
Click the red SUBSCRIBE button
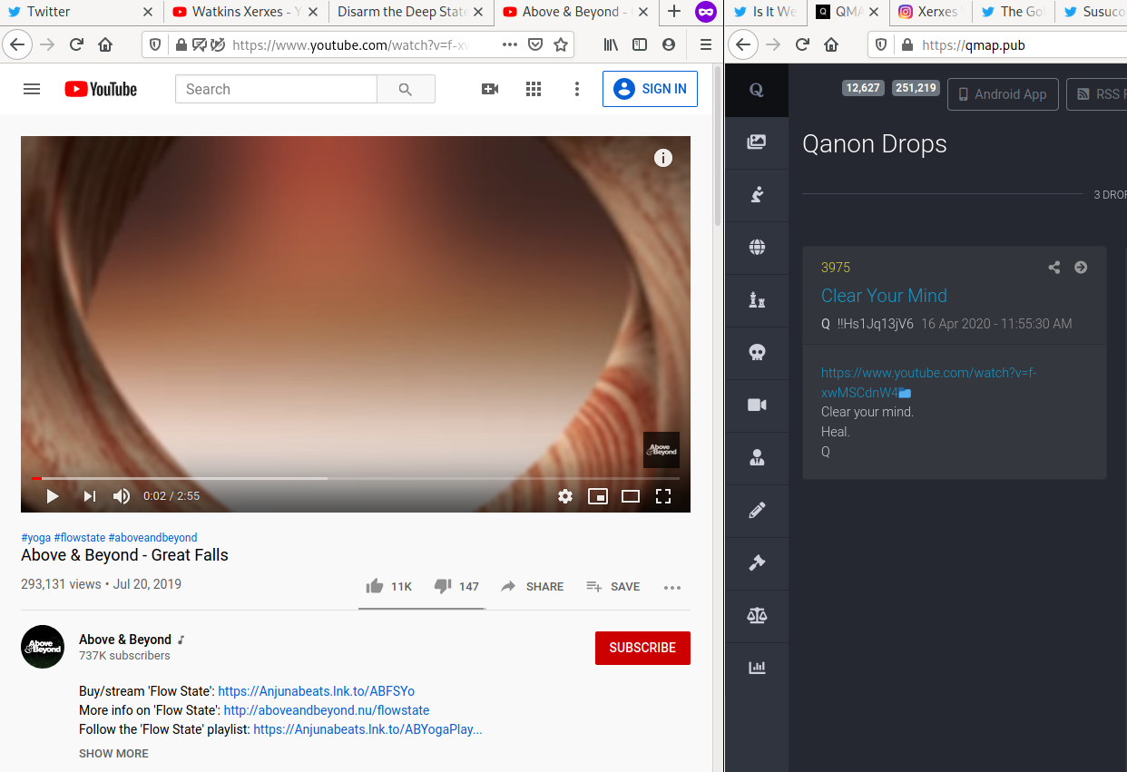coord(642,648)
